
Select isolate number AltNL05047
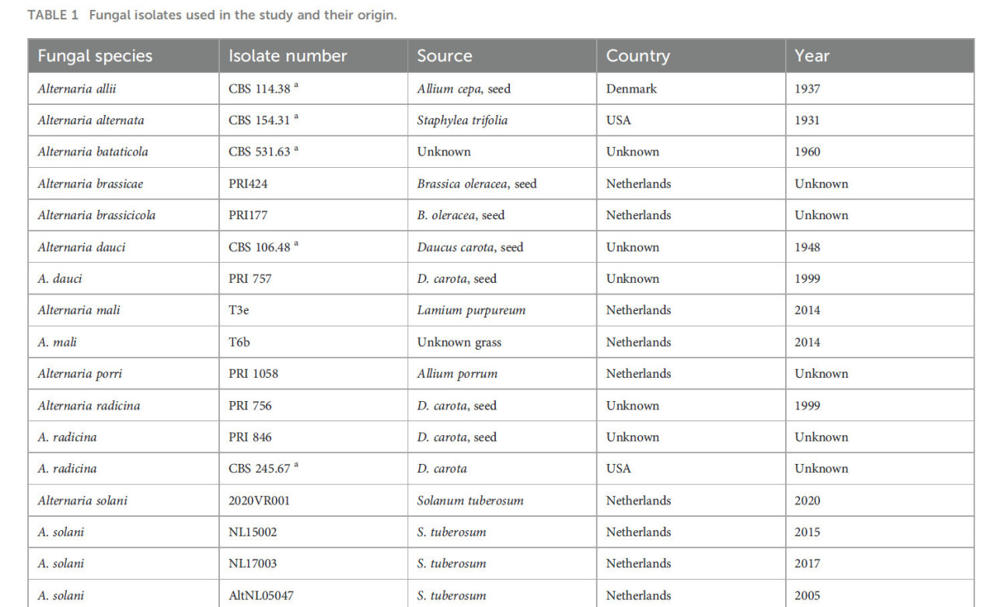click(x=261, y=596)
